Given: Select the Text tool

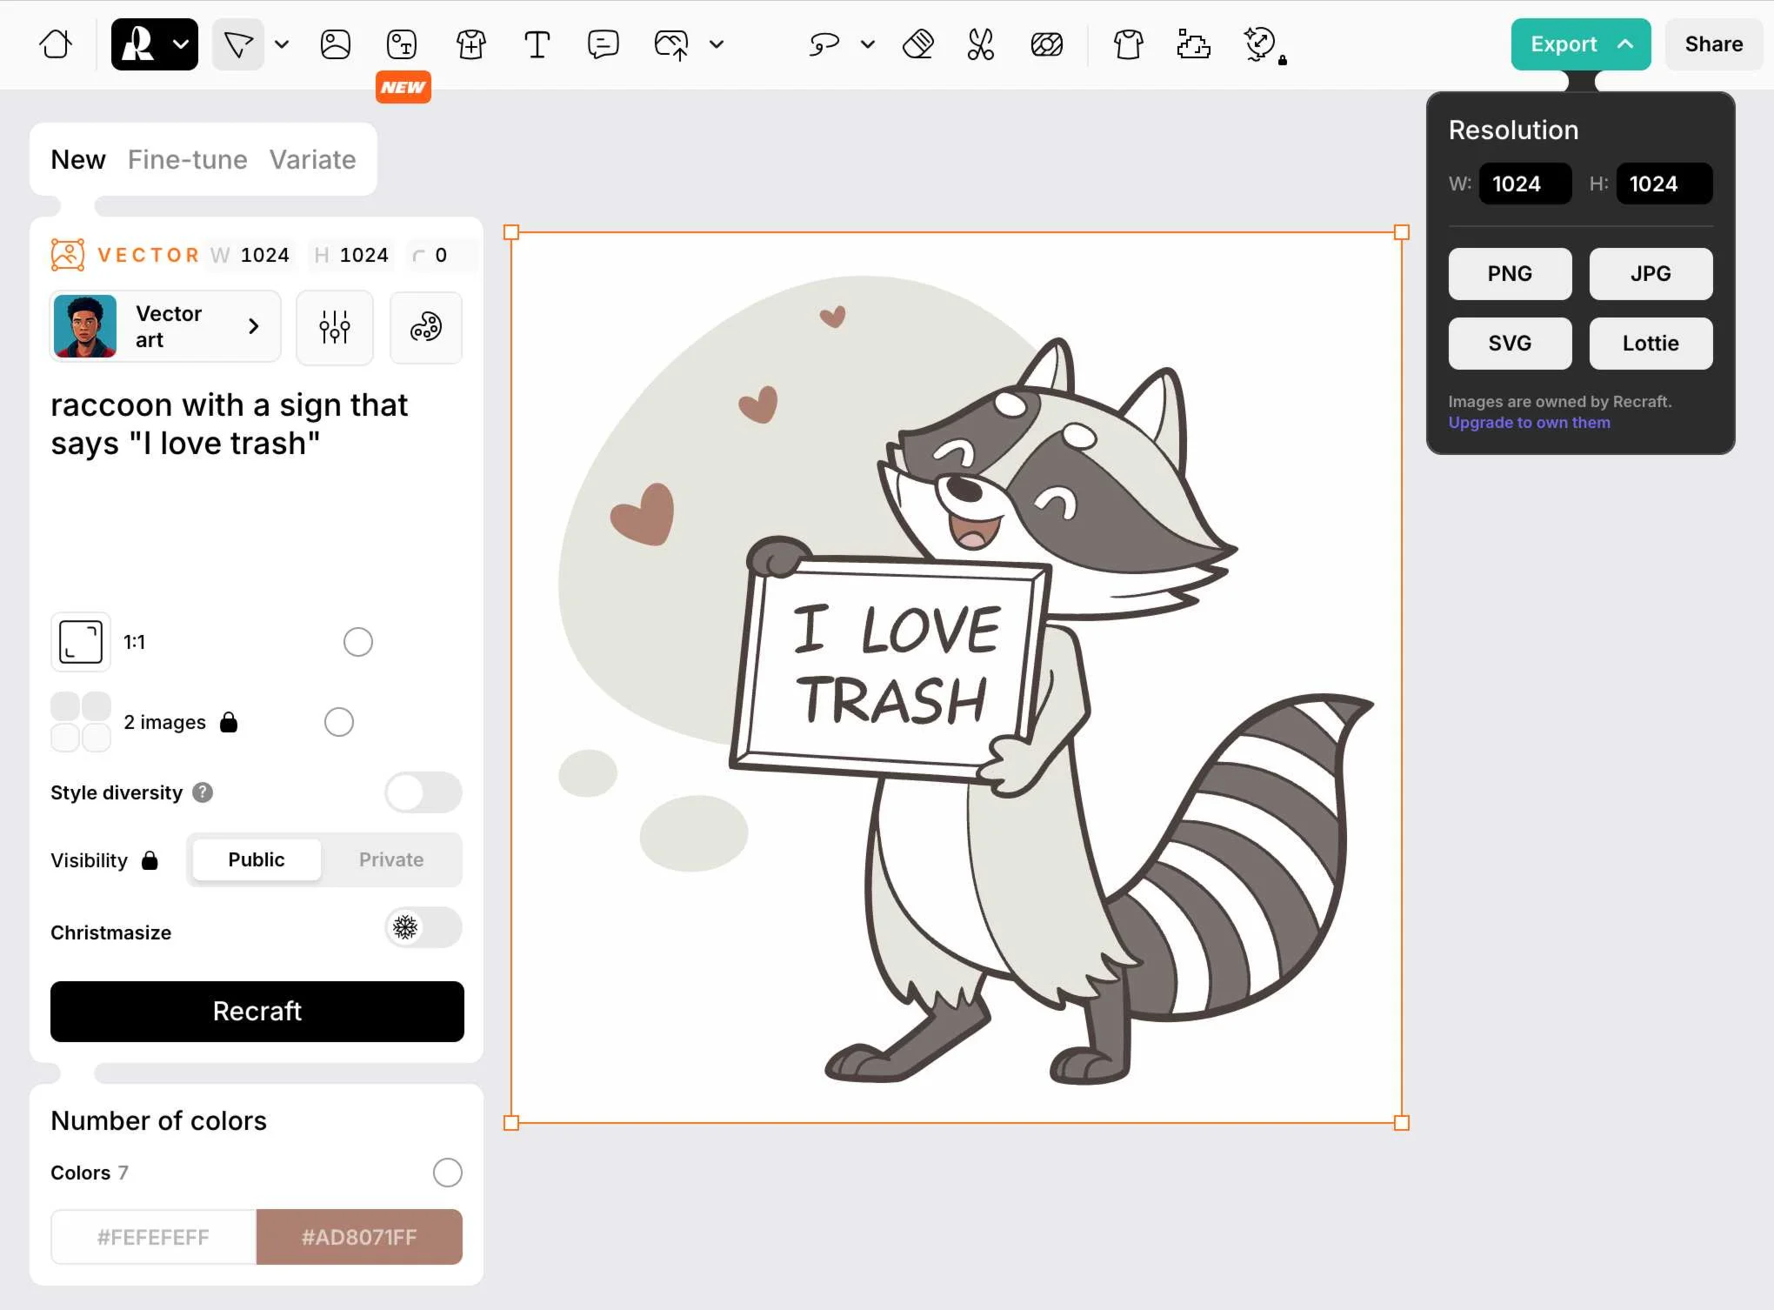Looking at the screenshot, I should 537,43.
